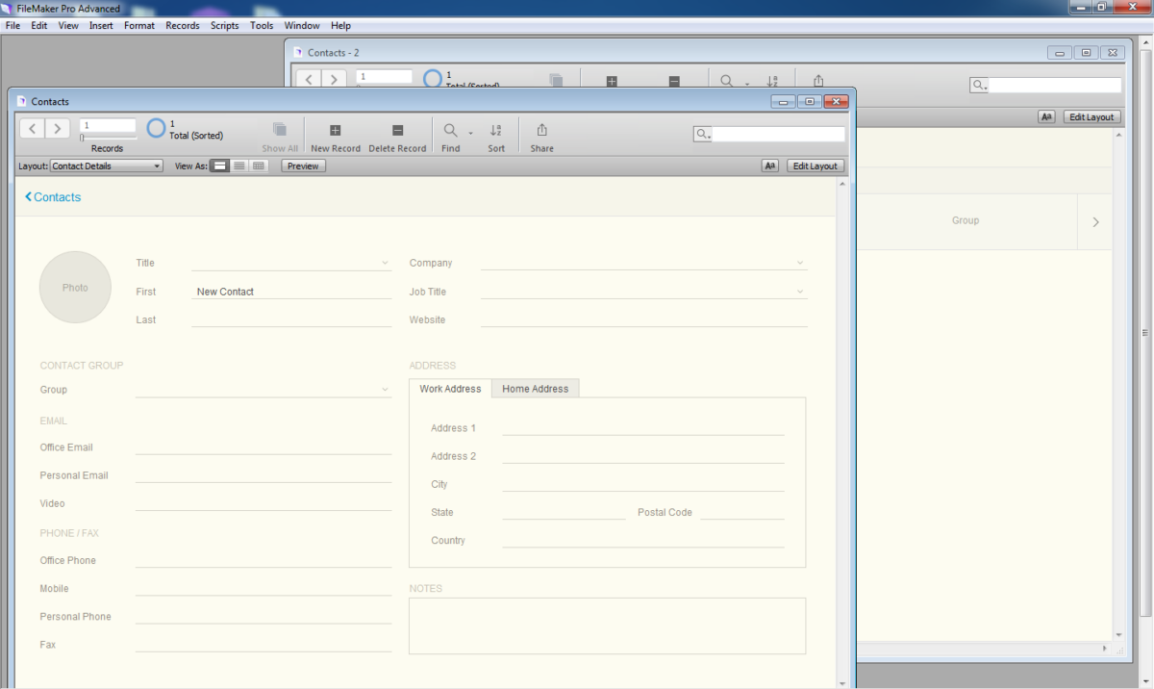Screen dimensions: 1154x689
Task: Click the Total (Sorted) pie chart indicator
Action: (x=156, y=127)
